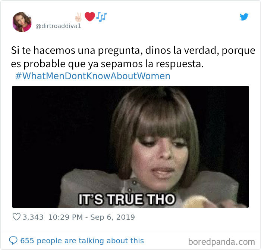Screen dimensions: 261x250
Task: Open the user's profile avatar
Action: (22, 22)
